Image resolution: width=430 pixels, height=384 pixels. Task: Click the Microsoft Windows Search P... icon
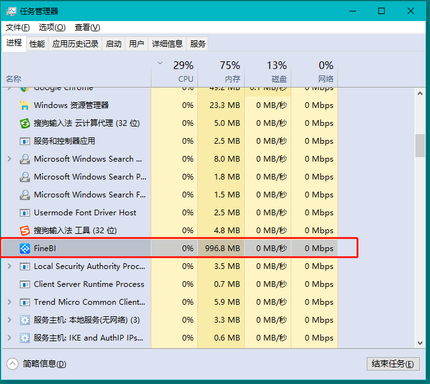[25, 177]
